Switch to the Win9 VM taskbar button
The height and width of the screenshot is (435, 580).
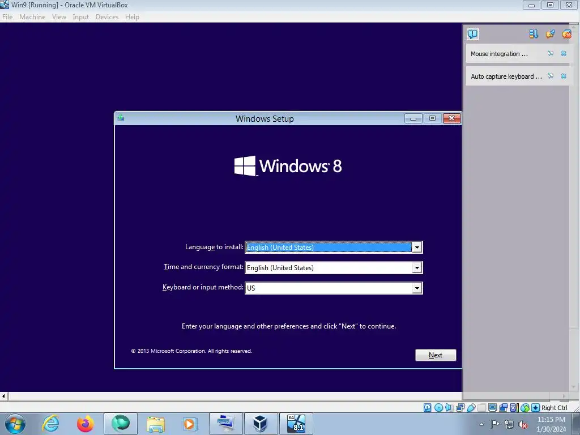click(x=296, y=424)
